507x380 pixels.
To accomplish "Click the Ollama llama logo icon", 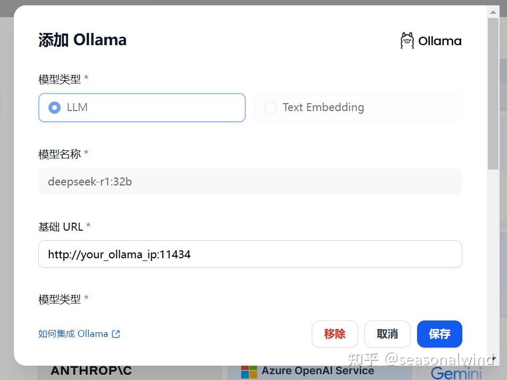I will pos(407,40).
